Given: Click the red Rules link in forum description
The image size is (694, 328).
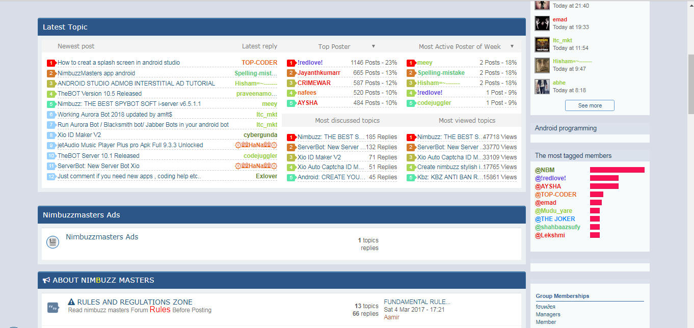Looking at the screenshot, I should coord(160,310).
